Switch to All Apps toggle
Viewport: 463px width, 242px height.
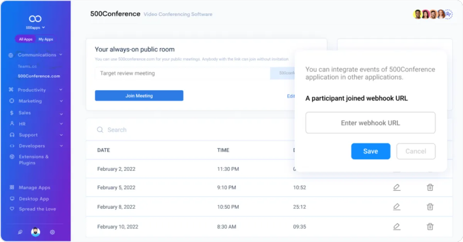(26, 39)
